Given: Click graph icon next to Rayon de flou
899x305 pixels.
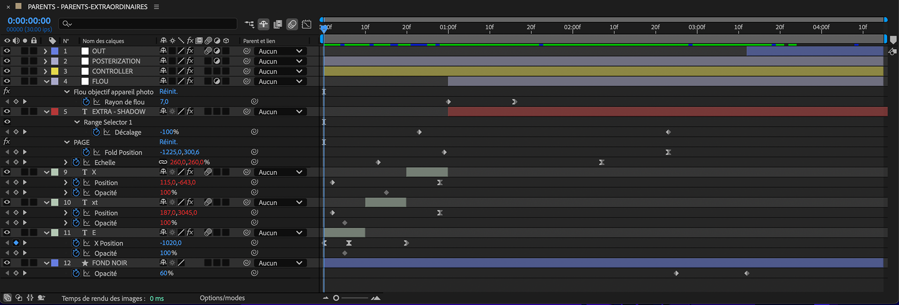Looking at the screenshot, I should click(x=96, y=101).
